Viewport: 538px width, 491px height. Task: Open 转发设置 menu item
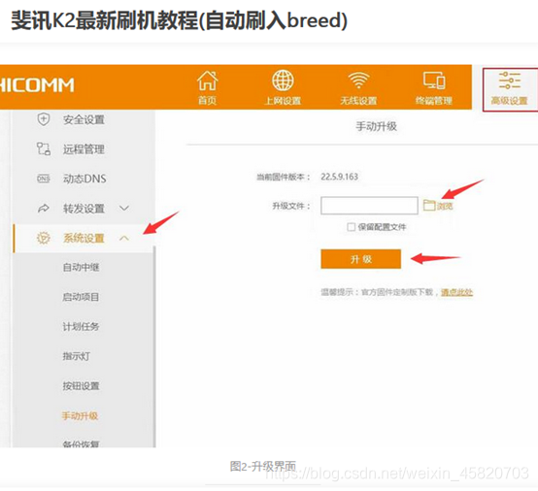point(84,208)
